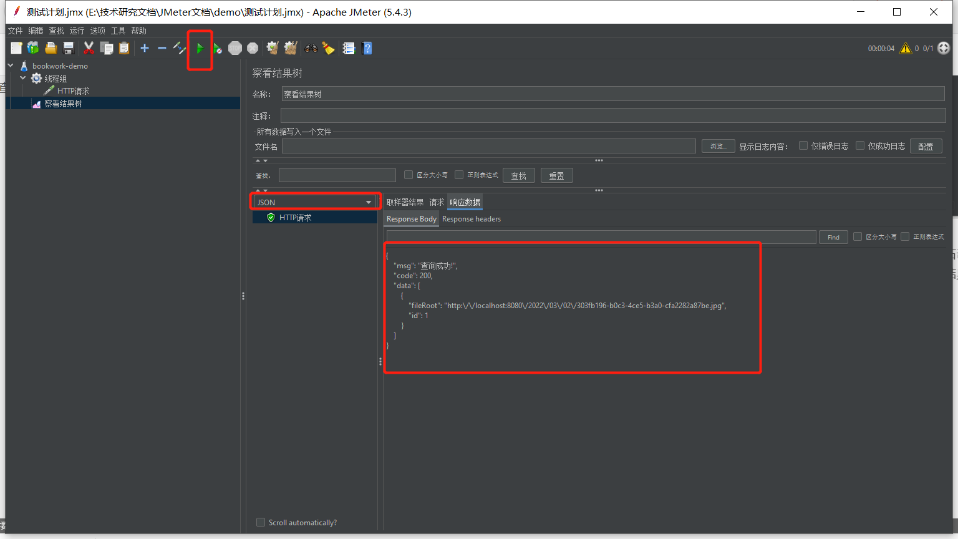The image size is (958, 539).
Task: Open the 运行 menu
Action: [77, 31]
